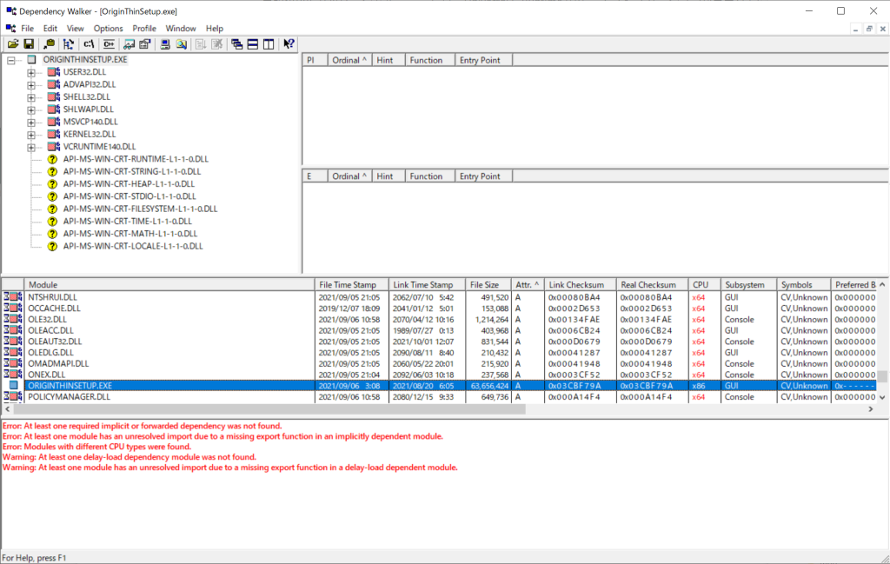Click Configure Module Search Order icon
Image resolution: width=890 pixels, height=564 pixels.
click(181, 44)
